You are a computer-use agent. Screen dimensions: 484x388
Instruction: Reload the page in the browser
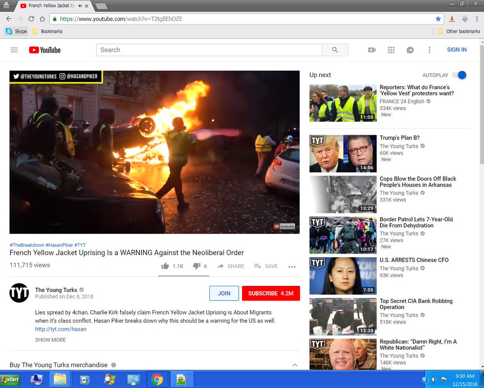click(x=31, y=19)
